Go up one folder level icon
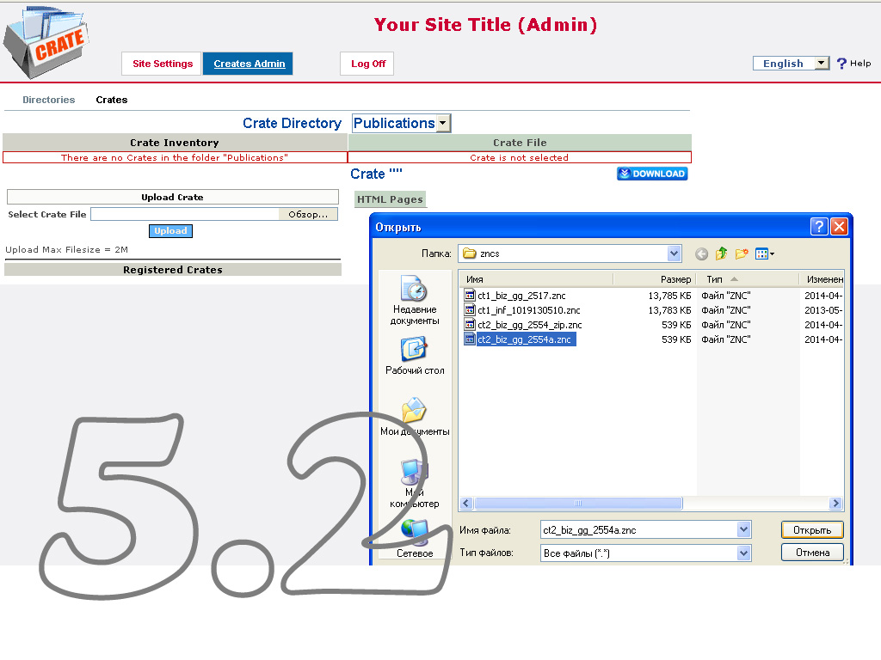This screenshot has width=881, height=660. click(721, 254)
